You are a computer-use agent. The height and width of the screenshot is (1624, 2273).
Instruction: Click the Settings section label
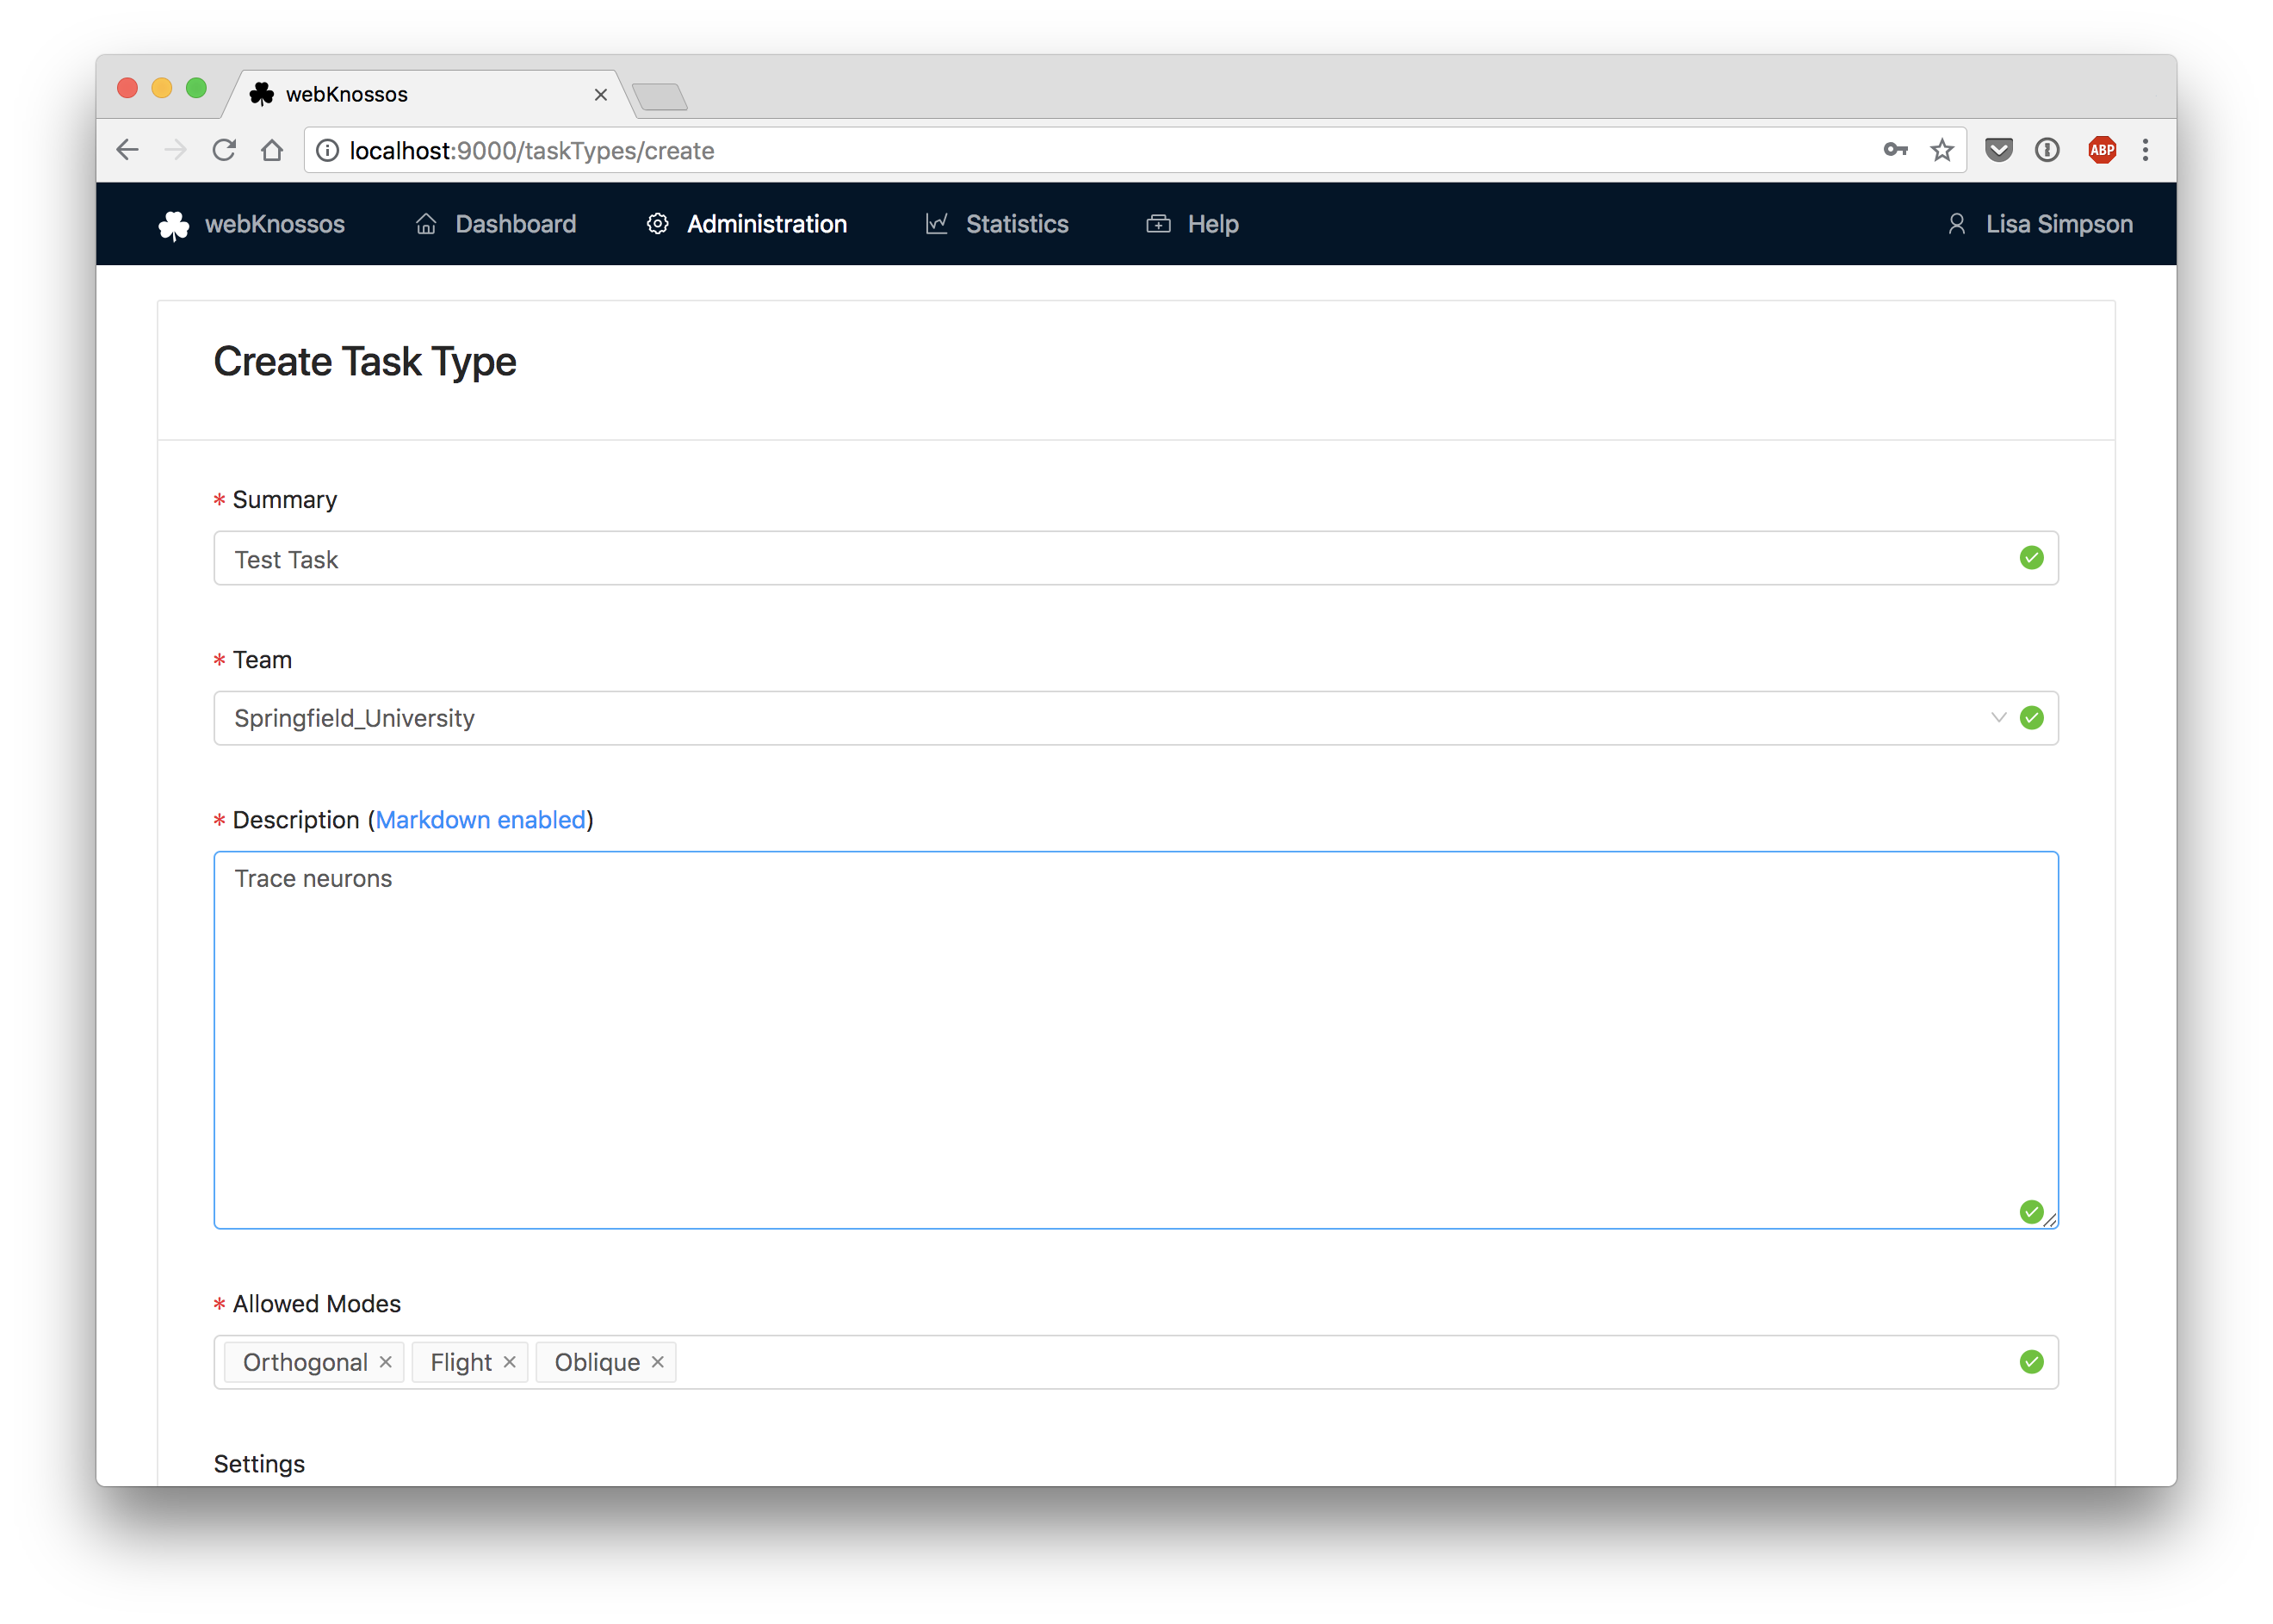[259, 1464]
